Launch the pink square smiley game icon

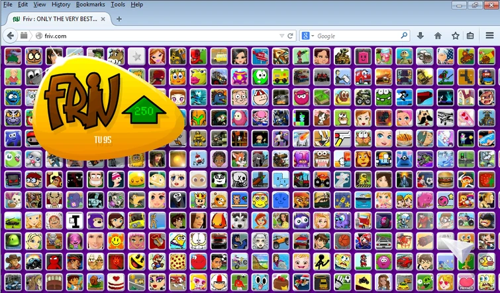point(363,56)
